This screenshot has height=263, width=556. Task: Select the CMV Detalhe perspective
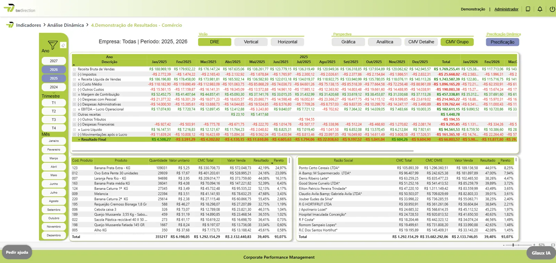(x=421, y=42)
